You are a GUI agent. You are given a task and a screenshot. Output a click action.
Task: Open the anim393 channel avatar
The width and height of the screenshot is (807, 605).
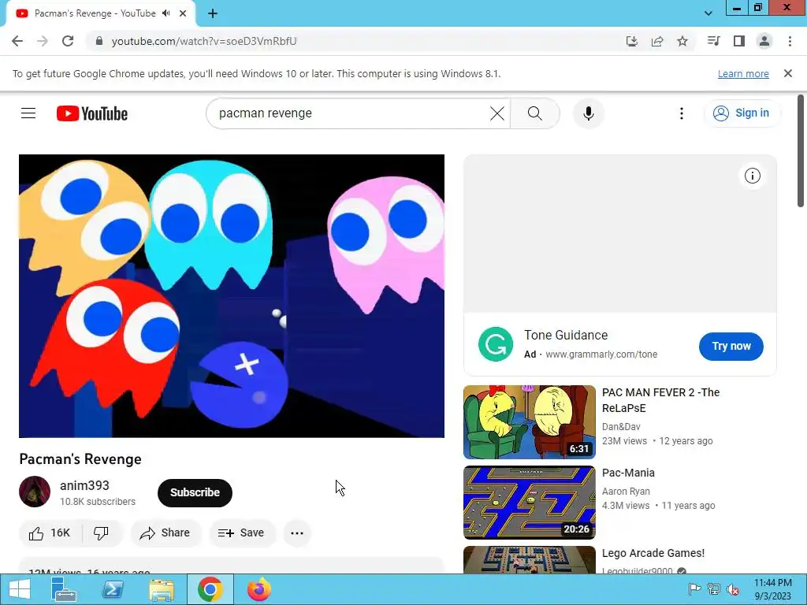[35, 492]
